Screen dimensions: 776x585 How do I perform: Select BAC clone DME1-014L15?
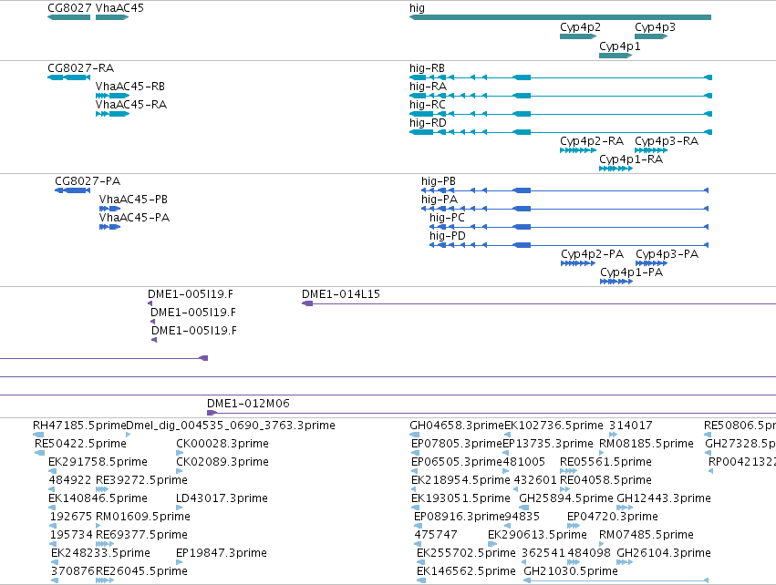click(539, 303)
